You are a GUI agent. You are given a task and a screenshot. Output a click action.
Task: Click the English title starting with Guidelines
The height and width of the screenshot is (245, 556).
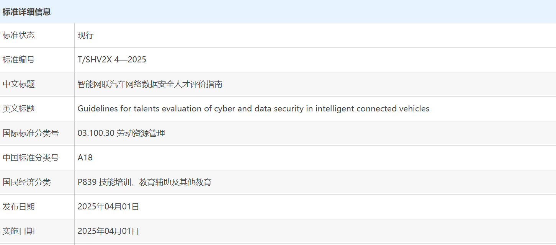253,109
